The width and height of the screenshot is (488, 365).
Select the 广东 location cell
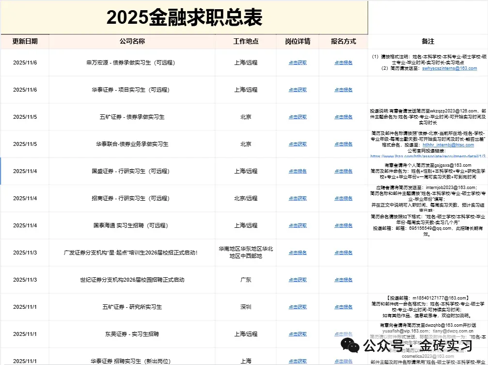coord(246,280)
